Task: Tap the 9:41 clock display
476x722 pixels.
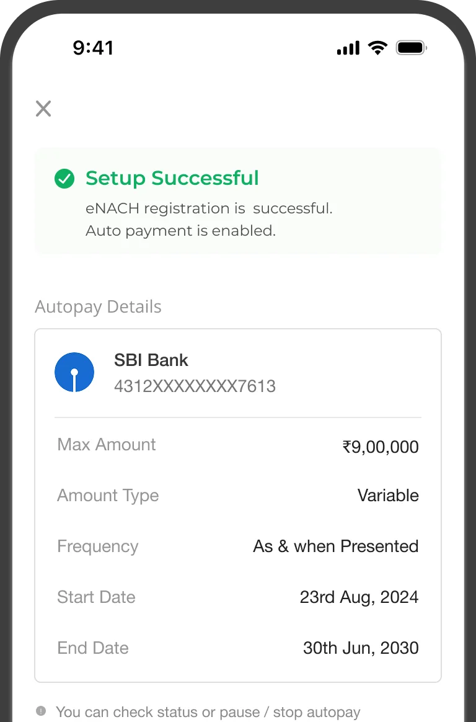Action: tap(93, 48)
